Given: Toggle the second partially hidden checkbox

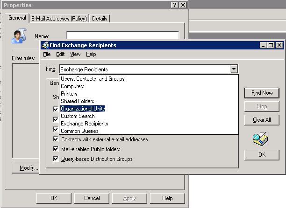Looking at the screenshot, I should (x=56, y=119).
